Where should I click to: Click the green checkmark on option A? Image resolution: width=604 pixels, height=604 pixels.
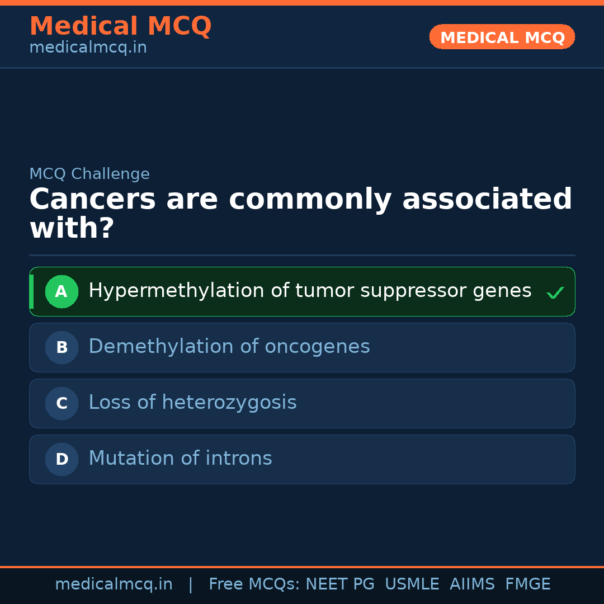tap(555, 292)
